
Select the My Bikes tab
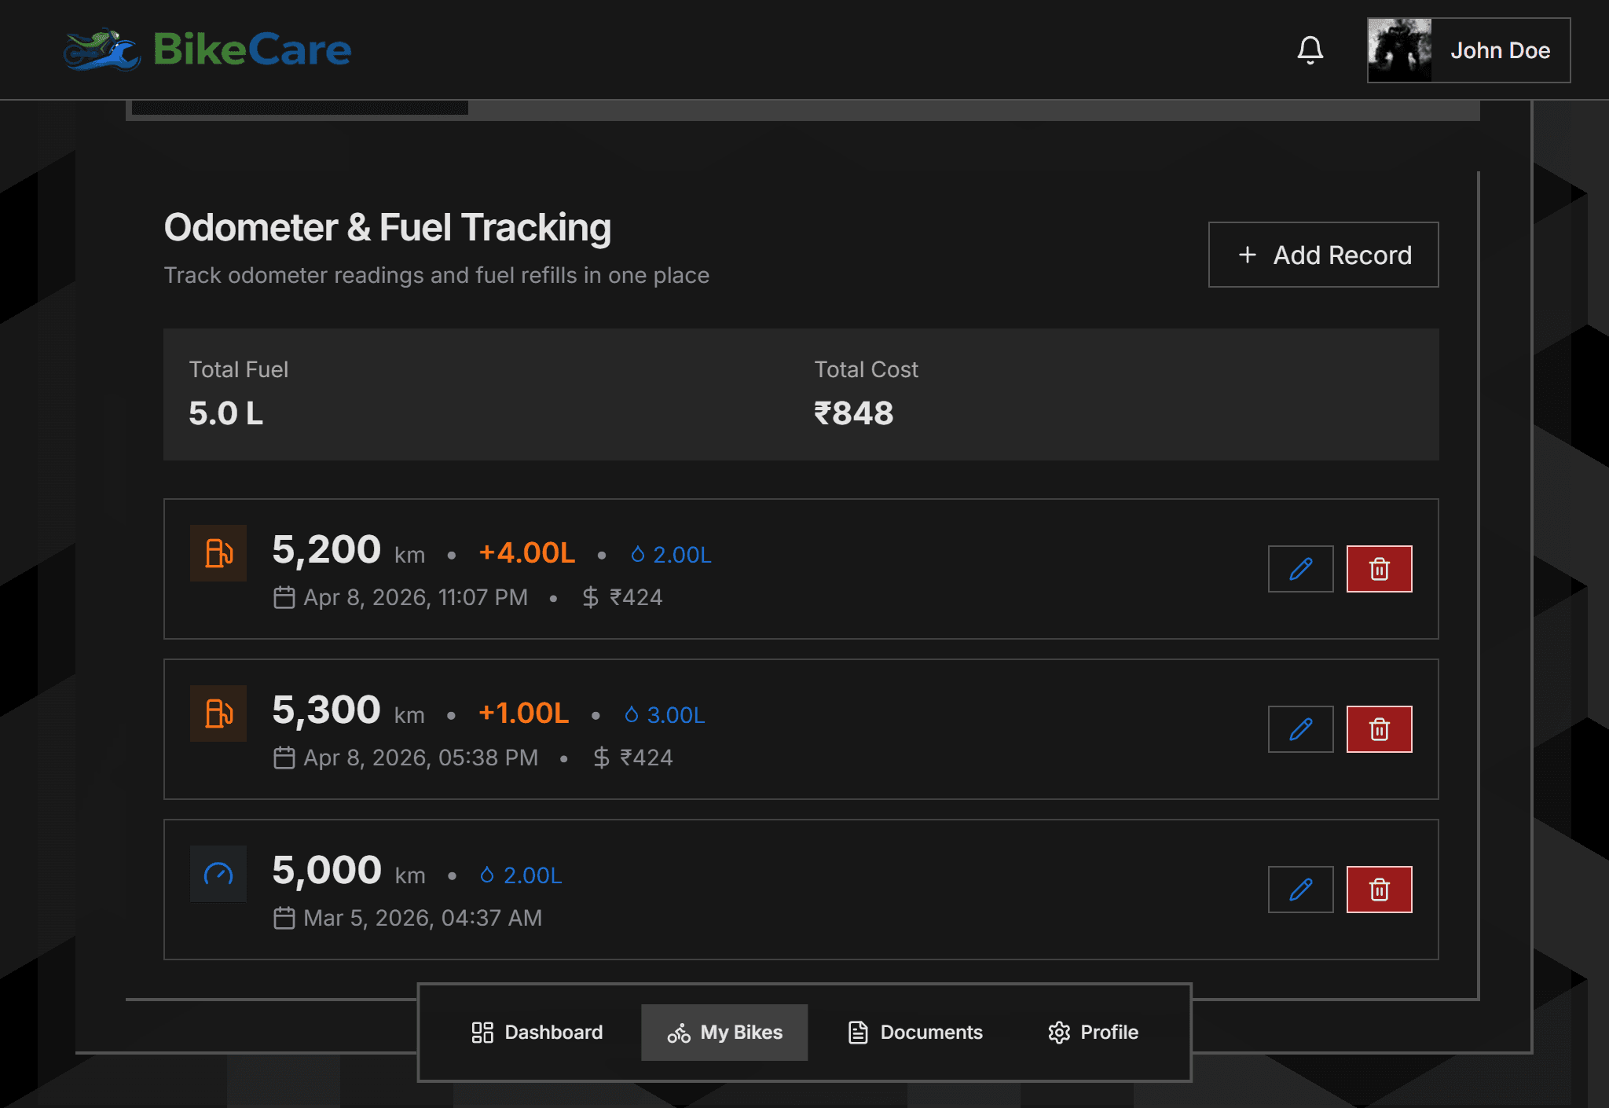pos(724,1033)
